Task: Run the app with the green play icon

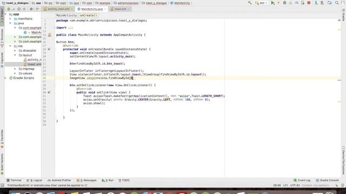Action: pos(272,3)
